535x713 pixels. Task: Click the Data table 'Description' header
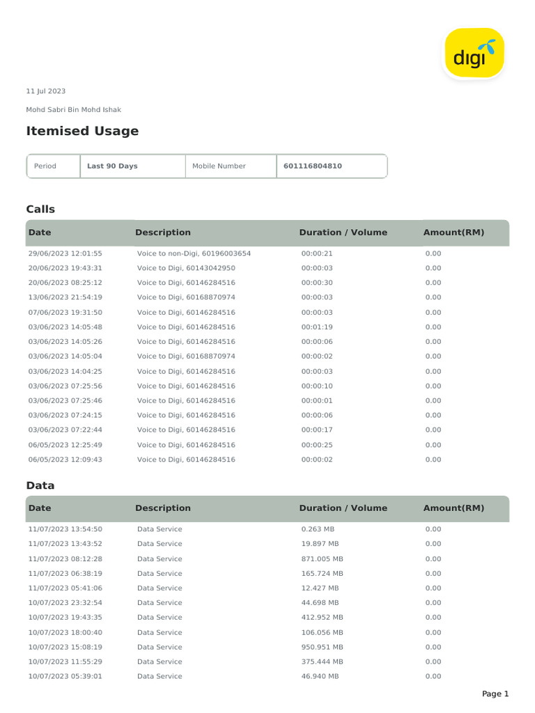[x=163, y=508]
